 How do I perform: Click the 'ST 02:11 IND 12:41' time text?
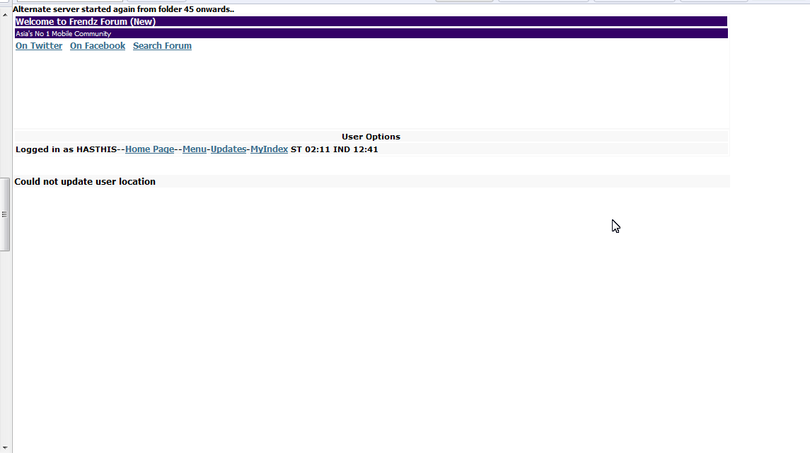[x=334, y=149]
